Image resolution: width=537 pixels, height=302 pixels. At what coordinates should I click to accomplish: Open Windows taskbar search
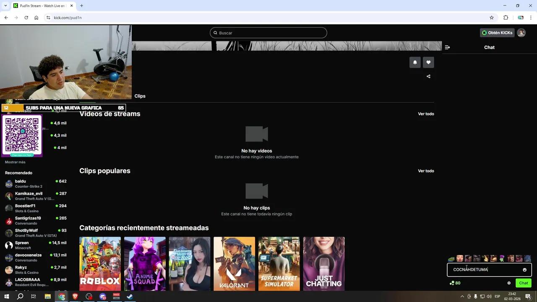pyautogui.click(x=20, y=297)
